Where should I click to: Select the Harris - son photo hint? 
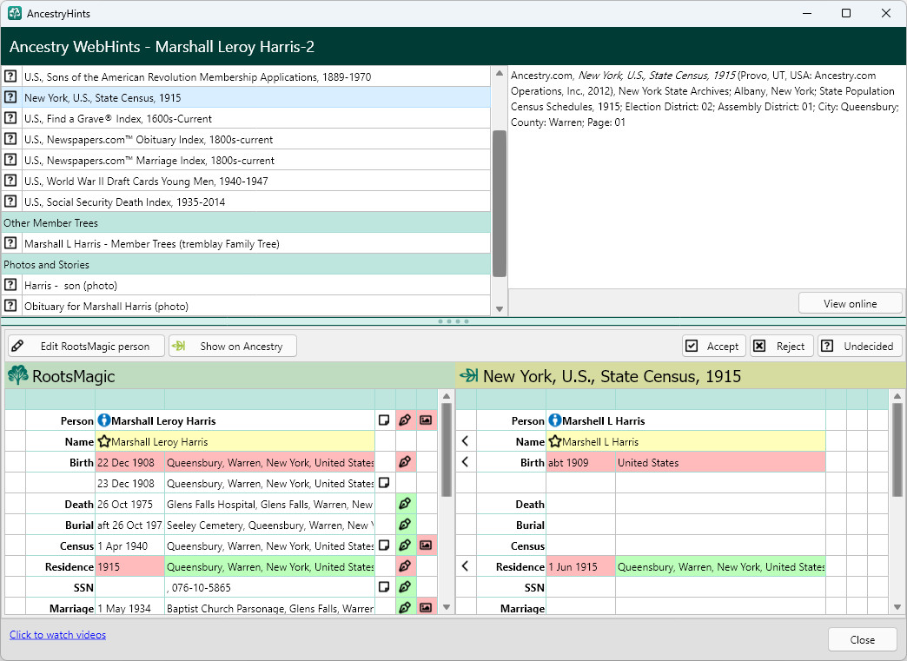(x=255, y=285)
